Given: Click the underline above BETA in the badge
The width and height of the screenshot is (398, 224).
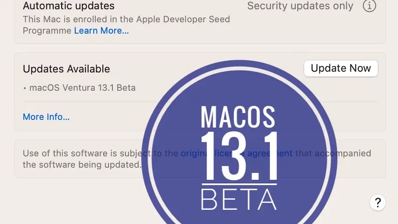Looking at the screenshot, I should coord(238,184).
